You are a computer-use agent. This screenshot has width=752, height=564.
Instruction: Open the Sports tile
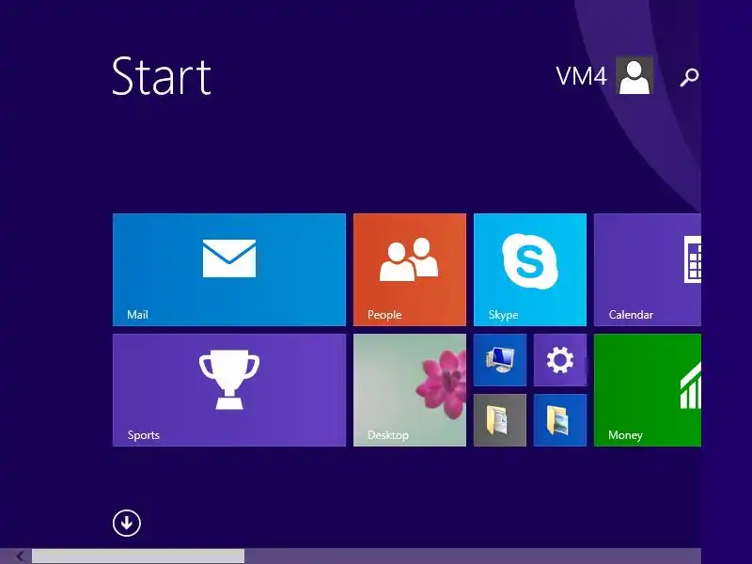tap(228, 390)
